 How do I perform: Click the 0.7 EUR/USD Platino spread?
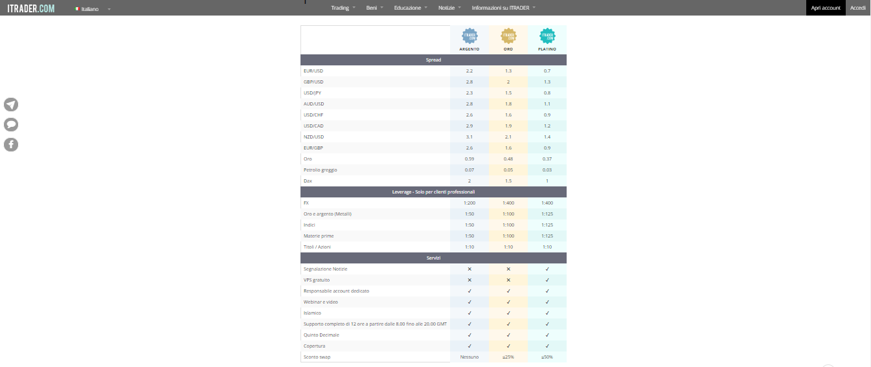click(547, 71)
